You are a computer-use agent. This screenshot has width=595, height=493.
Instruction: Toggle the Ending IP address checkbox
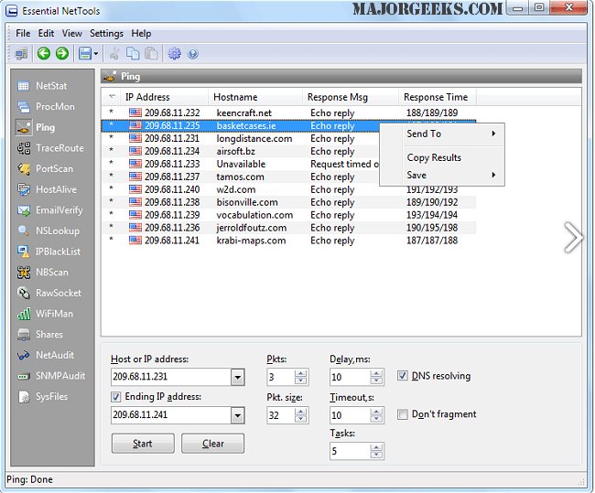click(115, 397)
